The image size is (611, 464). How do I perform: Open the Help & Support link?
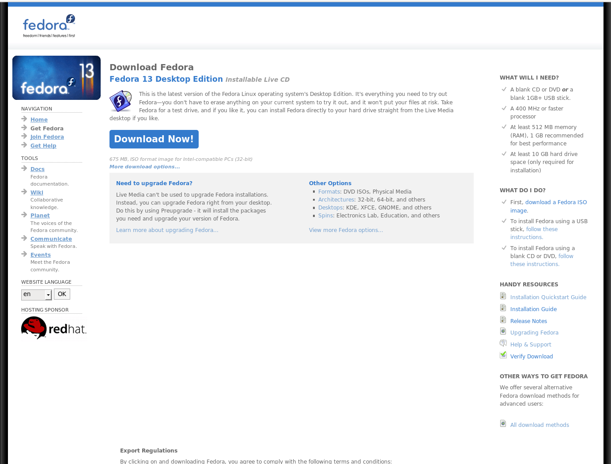coord(531,345)
